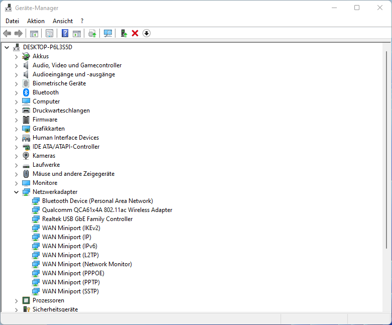Click the vertical scrollbar thumb

point(386,150)
